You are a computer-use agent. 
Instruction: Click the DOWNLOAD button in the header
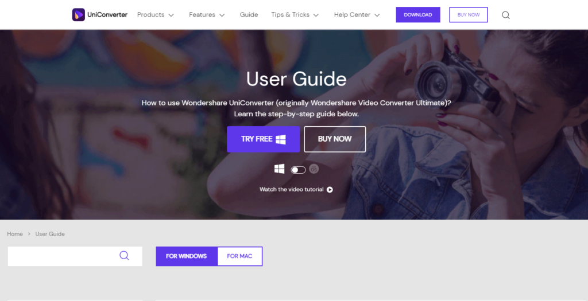[418, 14]
